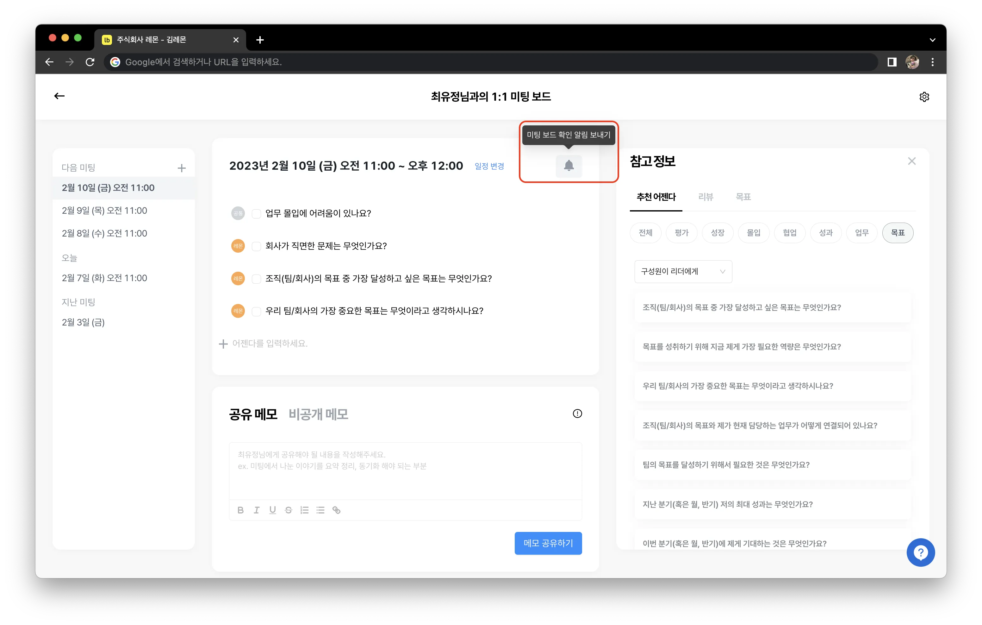Open the browser side panel icon
This screenshot has height=625, width=982.
click(892, 62)
